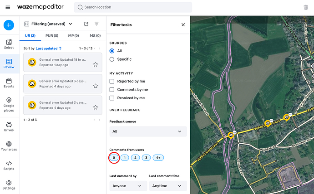Refresh the review task list
The image size is (314, 194).
[x=86, y=24]
